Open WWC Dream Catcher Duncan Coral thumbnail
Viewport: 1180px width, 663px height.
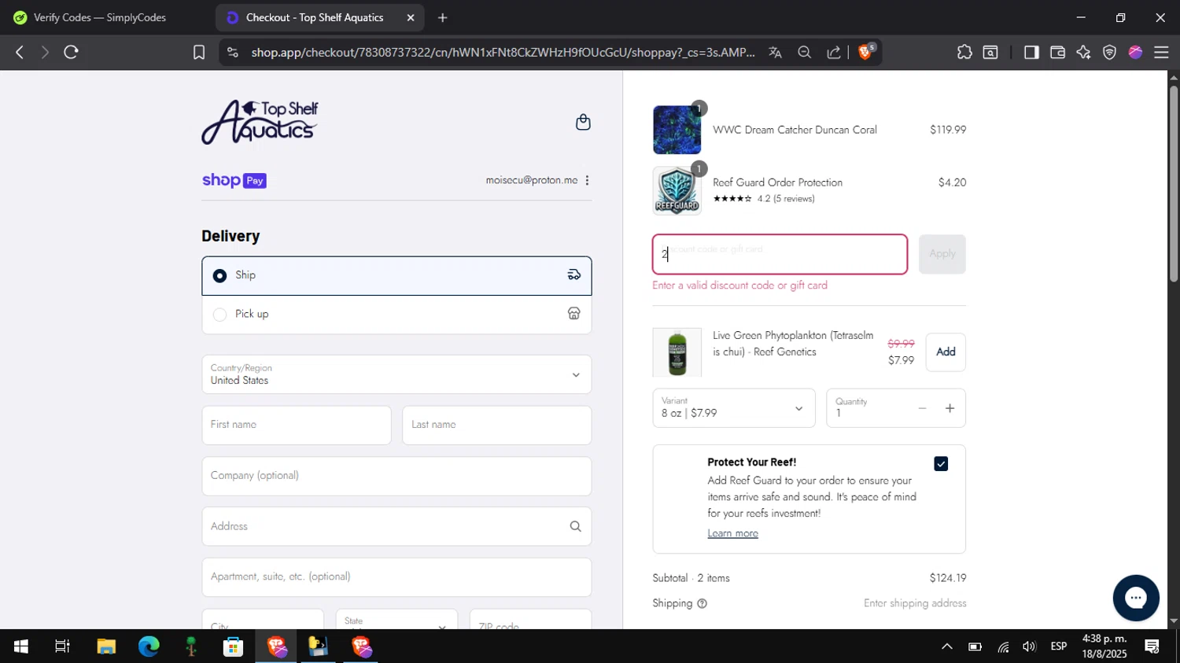[x=677, y=130]
